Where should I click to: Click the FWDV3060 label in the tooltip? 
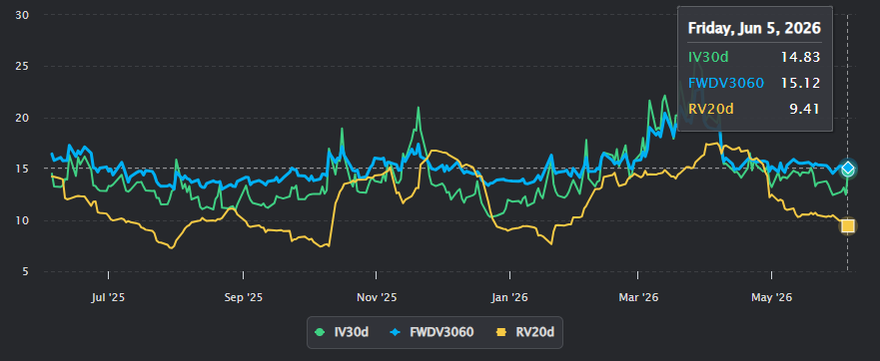coord(726,83)
